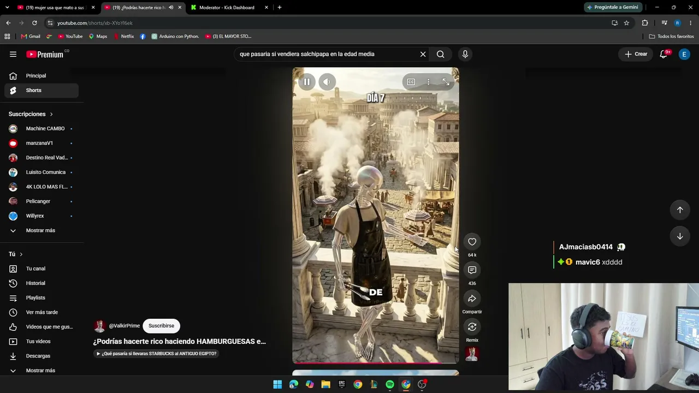Screen dimensions: 699x393
Task: Open Spotify from the taskbar
Action: point(390,384)
